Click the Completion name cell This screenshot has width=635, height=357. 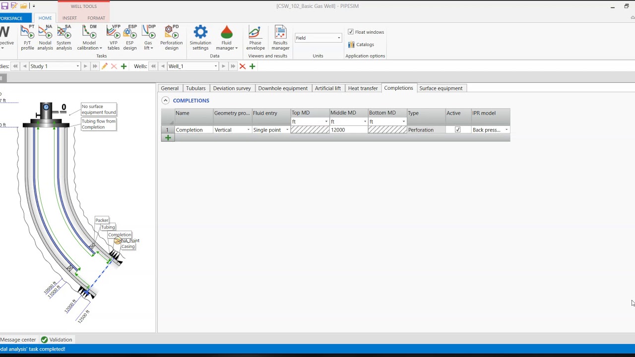(193, 130)
